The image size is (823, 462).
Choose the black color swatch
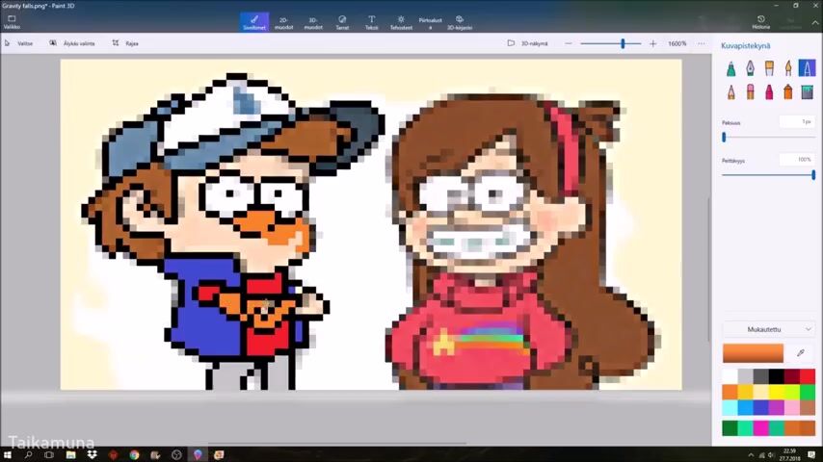tap(777, 376)
